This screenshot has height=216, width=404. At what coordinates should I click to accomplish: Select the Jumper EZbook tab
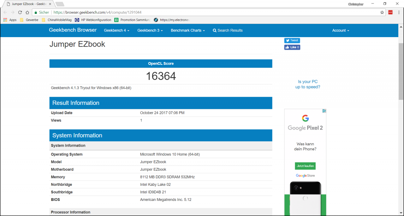click(28, 4)
